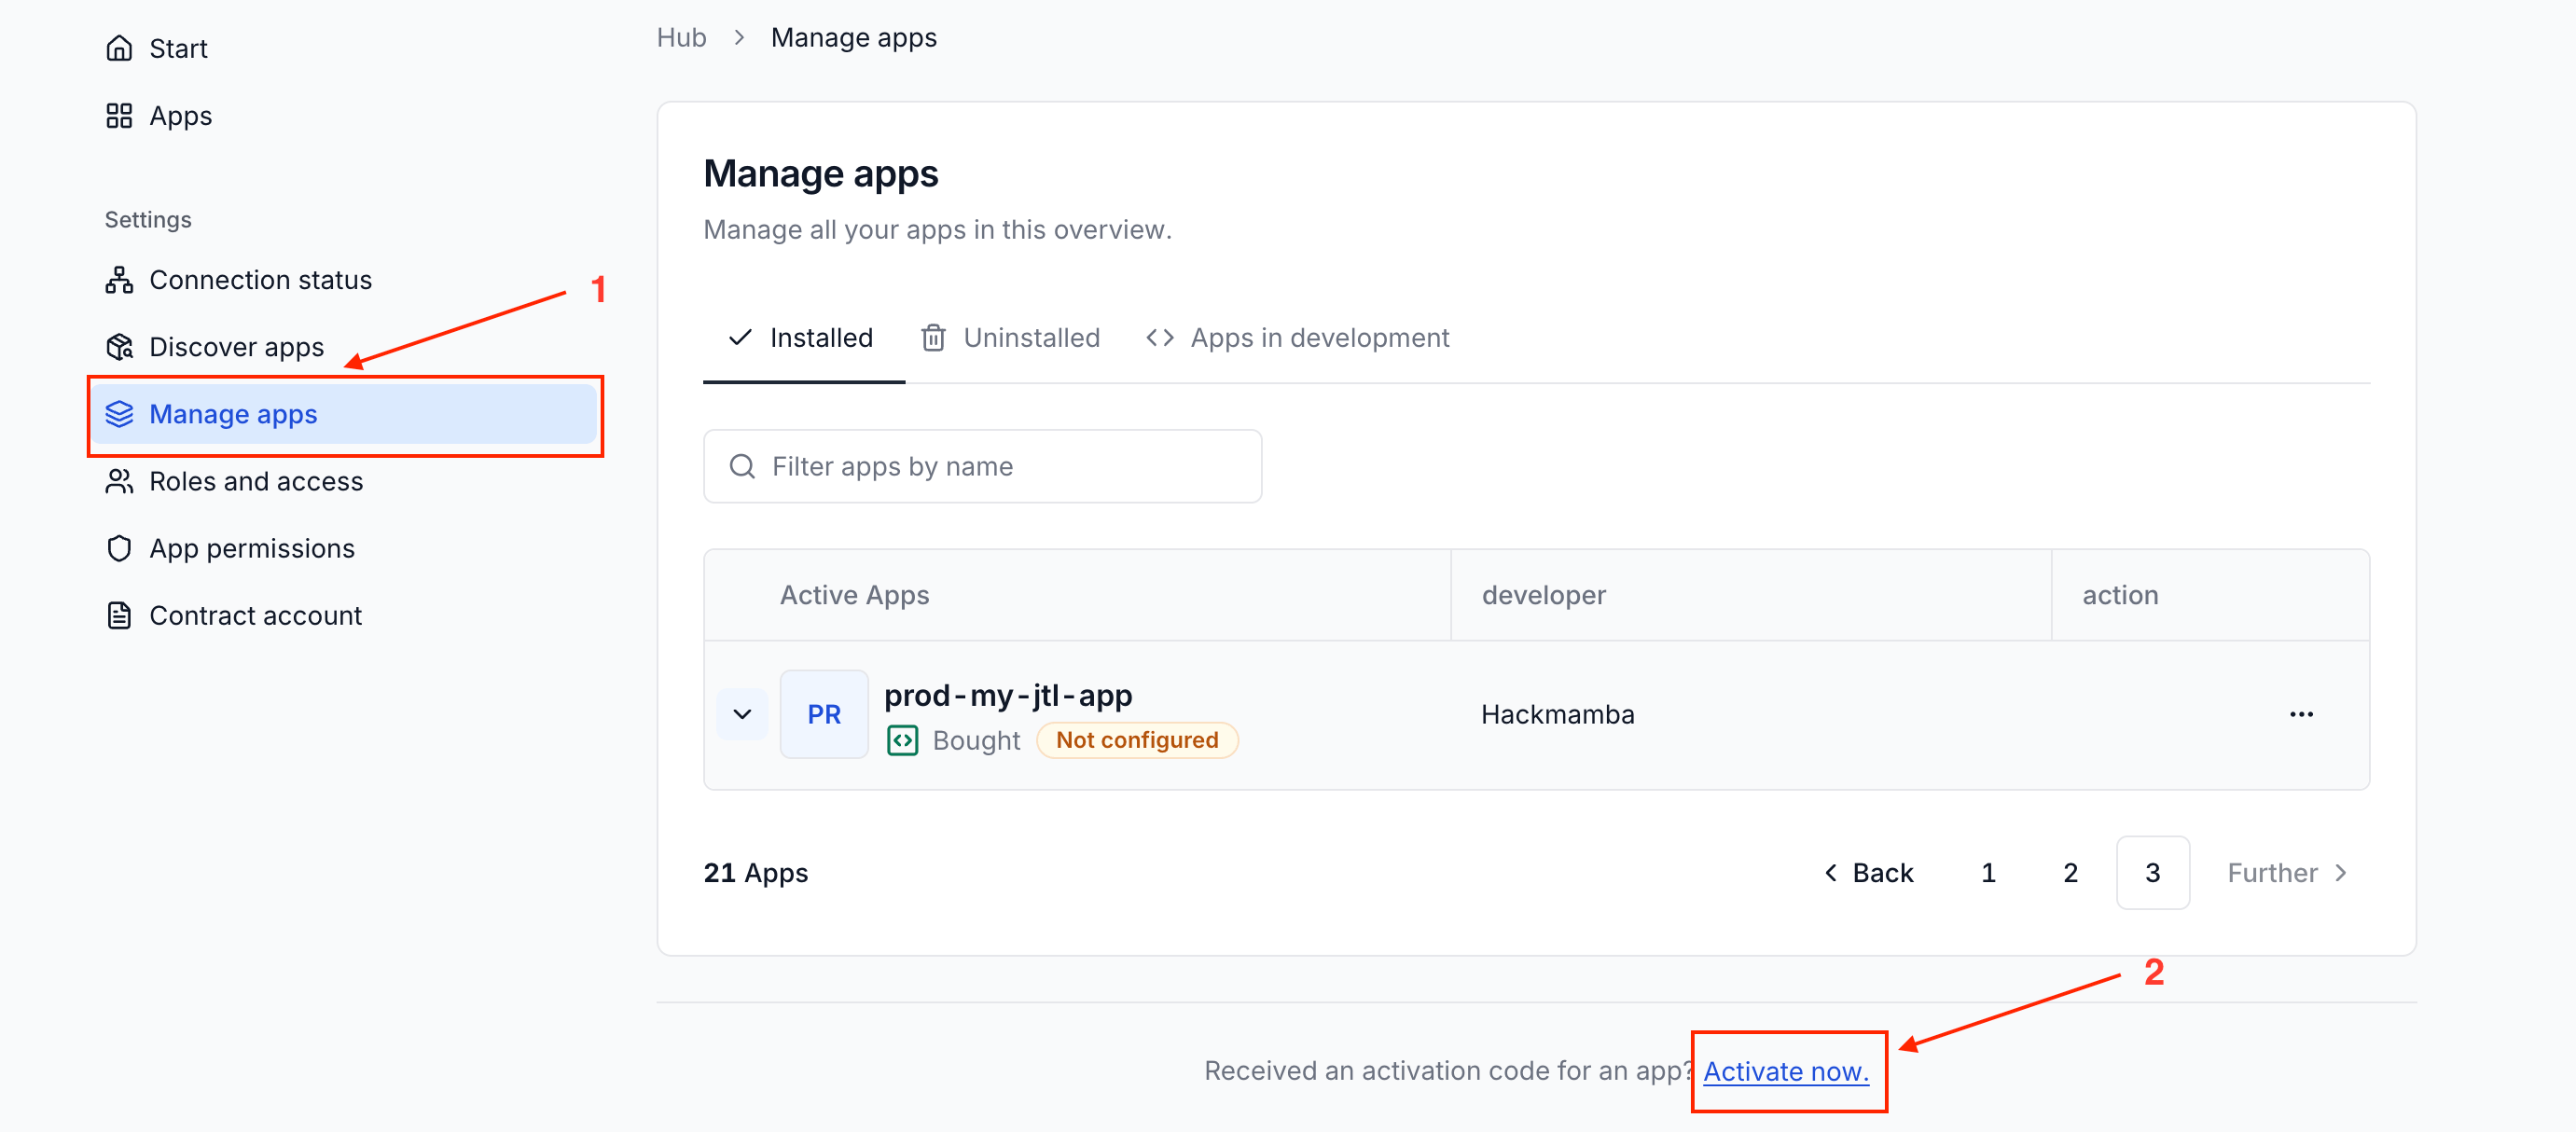2576x1132 pixels.
Task: Focus the Filter apps by name field
Action: [982, 466]
